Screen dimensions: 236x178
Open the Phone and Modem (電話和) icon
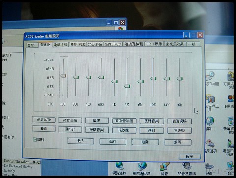(231, 144)
